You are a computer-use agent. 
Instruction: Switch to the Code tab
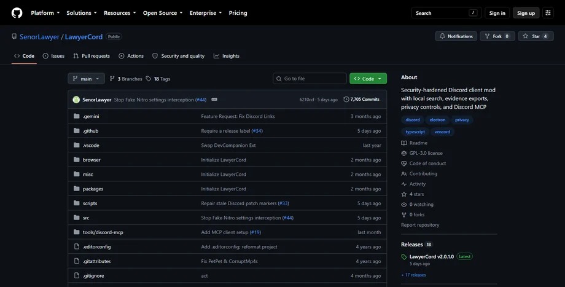[x=24, y=56]
